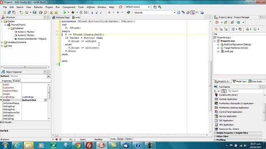The height and width of the screenshot is (149, 266).
Task: Open the Button1 instance list dropdown
Action: [49, 76]
